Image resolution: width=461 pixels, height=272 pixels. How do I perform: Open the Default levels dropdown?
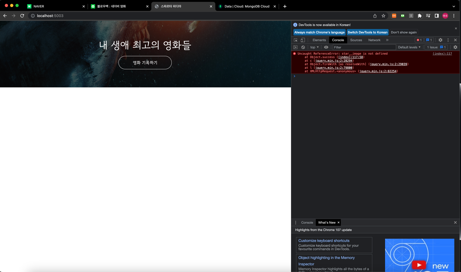point(409,47)
